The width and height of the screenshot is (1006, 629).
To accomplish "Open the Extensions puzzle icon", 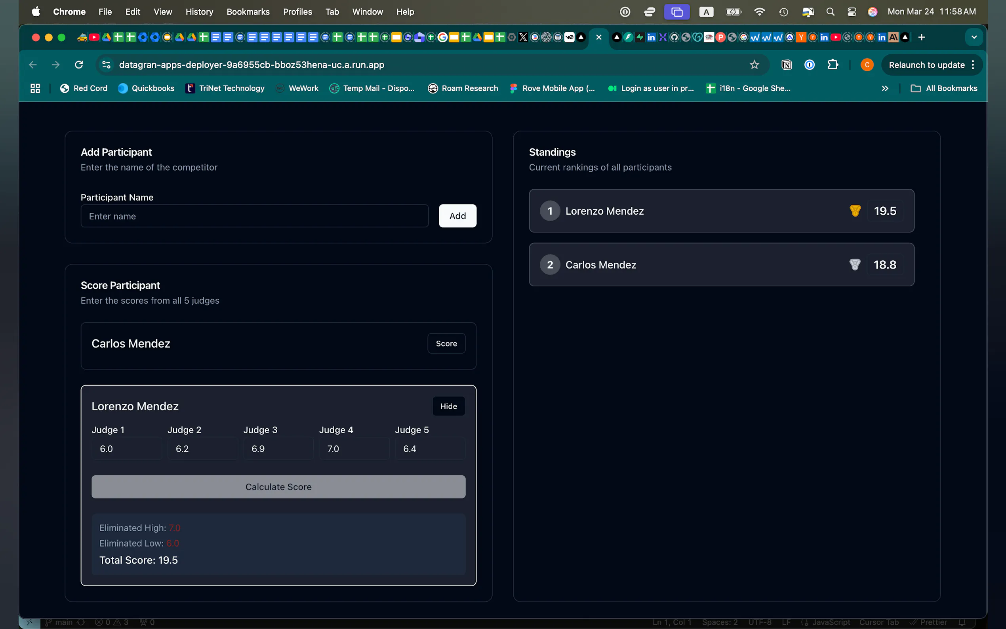I will click(833, 65).
